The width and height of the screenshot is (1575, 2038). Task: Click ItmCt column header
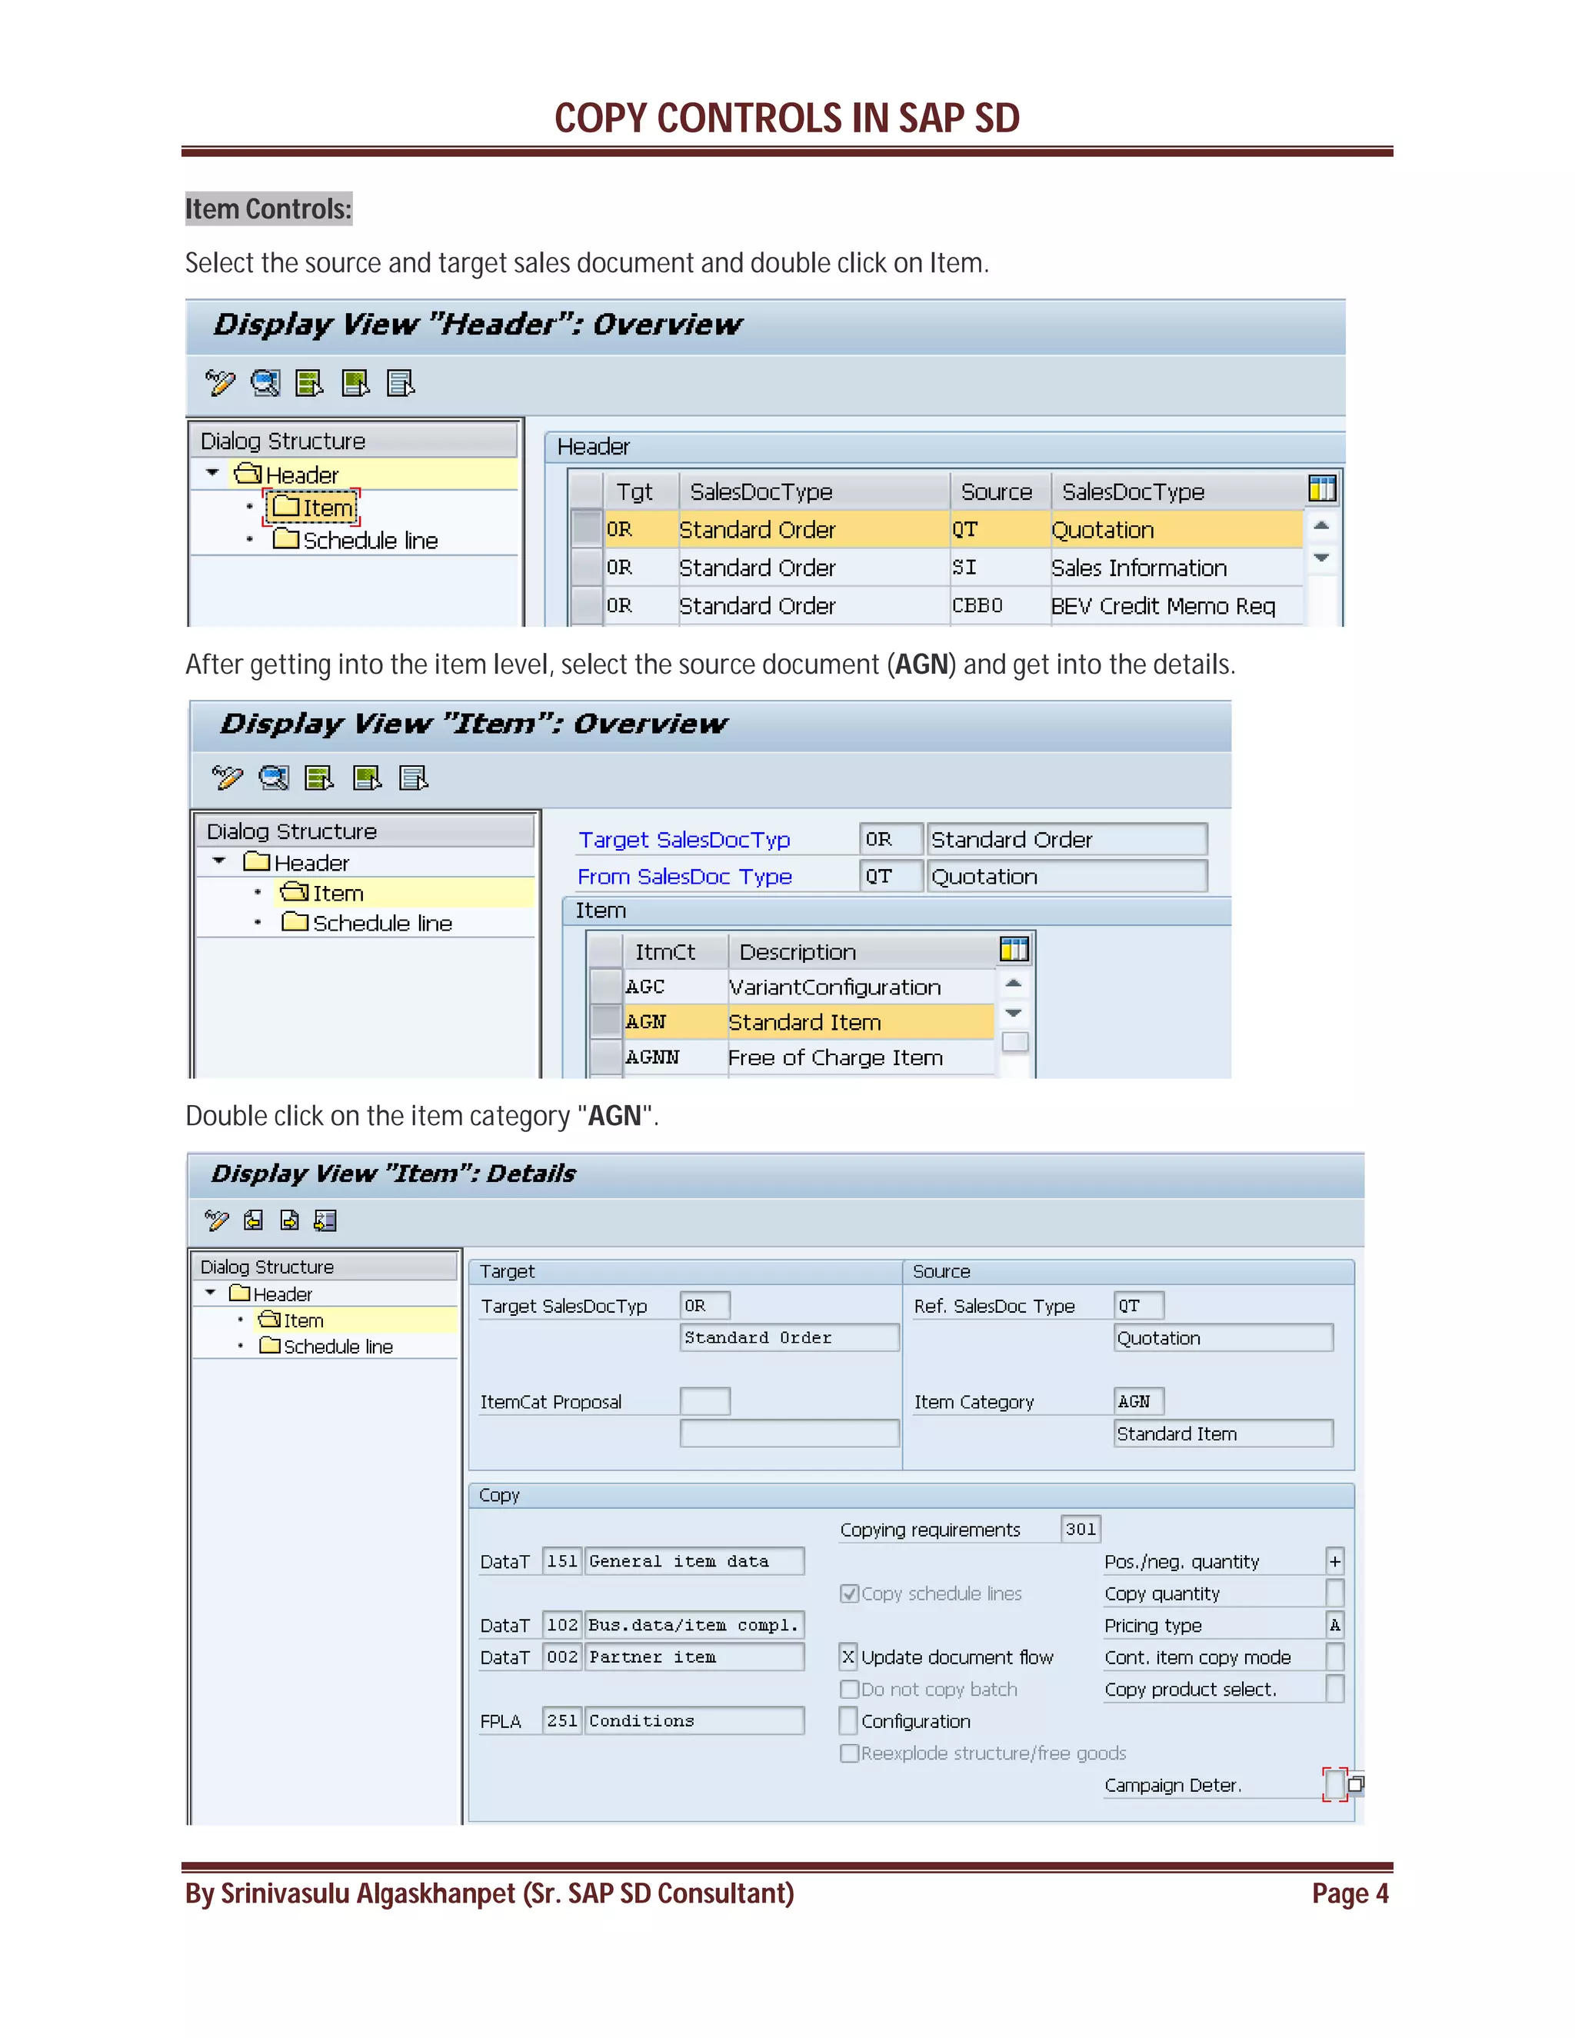674,952
